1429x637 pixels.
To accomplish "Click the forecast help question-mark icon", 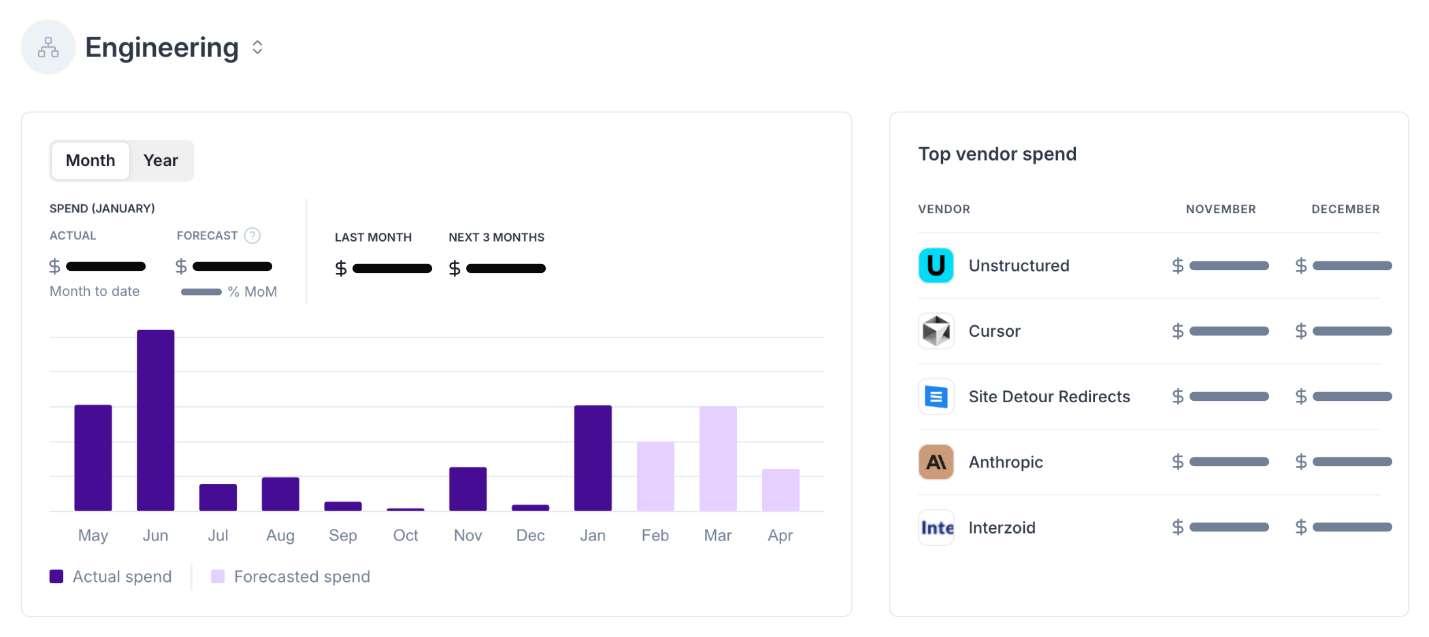I will (x=252, y=235).
